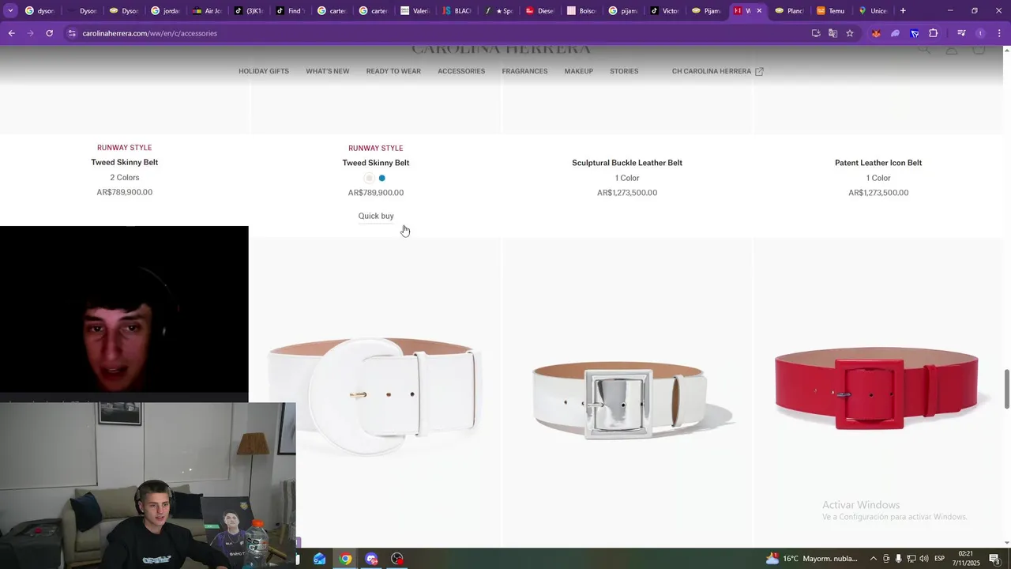Viewport: 1011px width, 569px height.
Task: Close the active Carolina Herrera tab
Action: coord(759,11)
